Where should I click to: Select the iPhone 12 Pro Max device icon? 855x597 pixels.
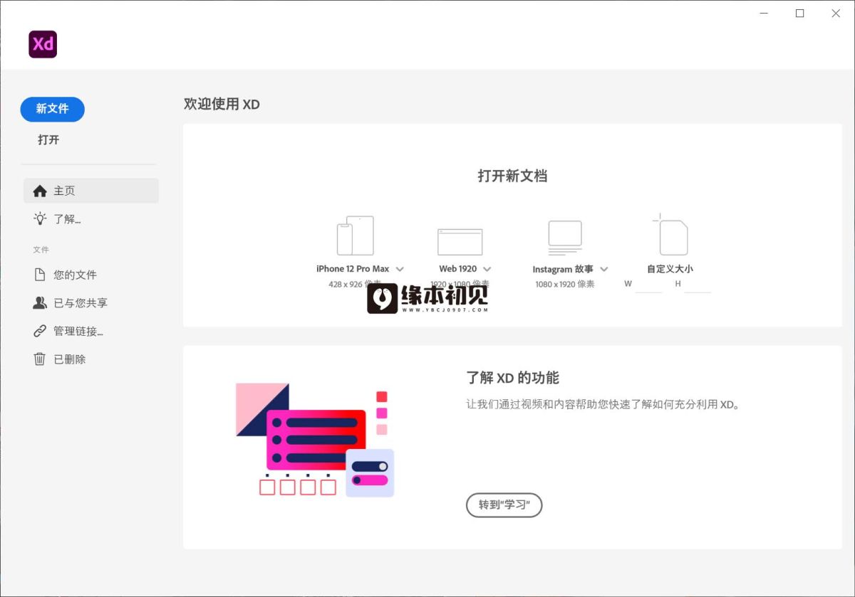pyautogui.click(x=355, y=236)
